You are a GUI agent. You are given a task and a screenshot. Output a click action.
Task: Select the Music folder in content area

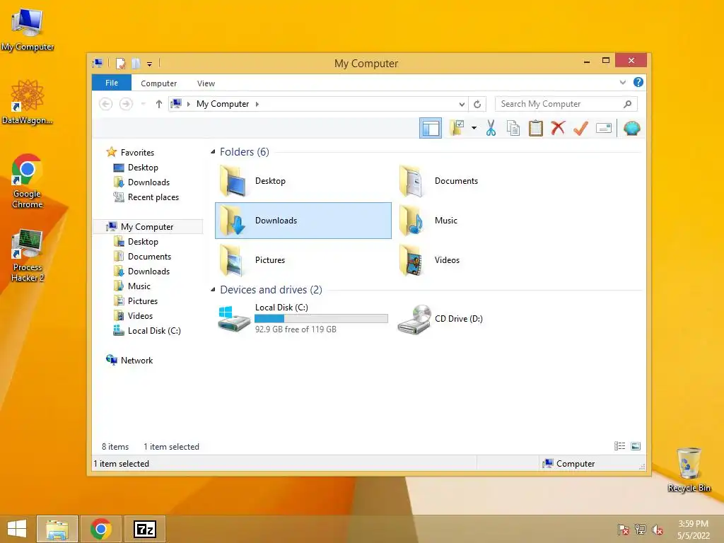pyautogui.click(x=482, y=221)
